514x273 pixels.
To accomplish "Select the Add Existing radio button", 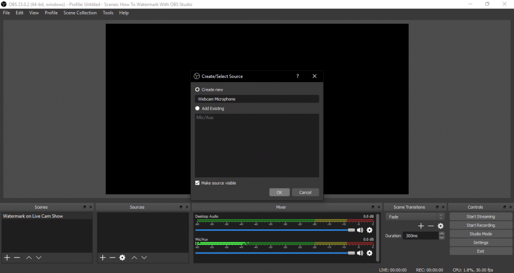I will tap(197, 109).
